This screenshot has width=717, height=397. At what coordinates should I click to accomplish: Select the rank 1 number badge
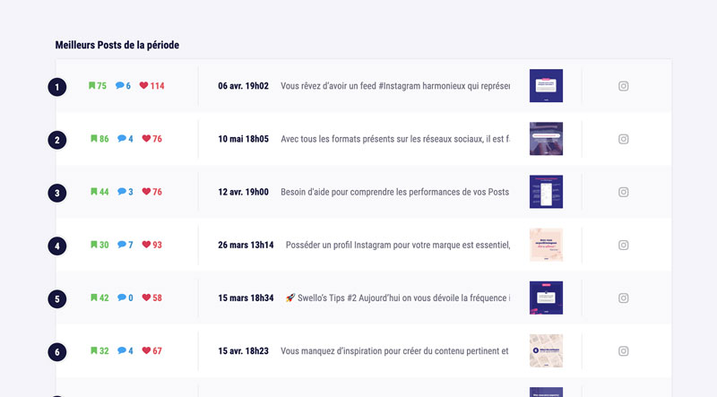(57, 87)
